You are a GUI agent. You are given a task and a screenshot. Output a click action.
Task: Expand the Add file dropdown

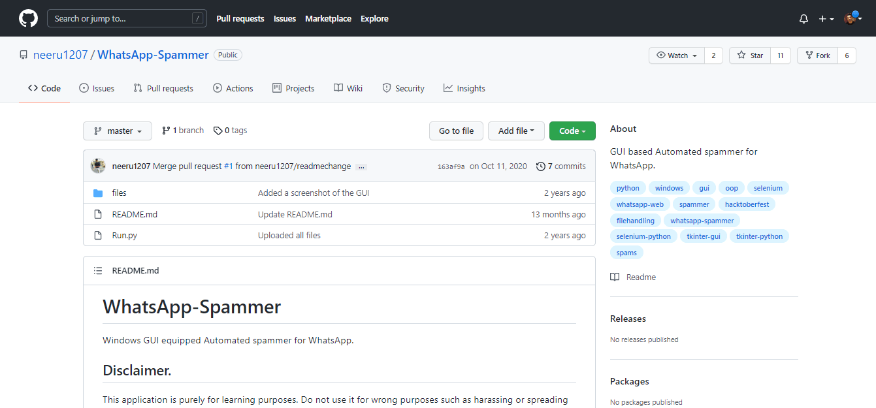(x=516, y=131)
